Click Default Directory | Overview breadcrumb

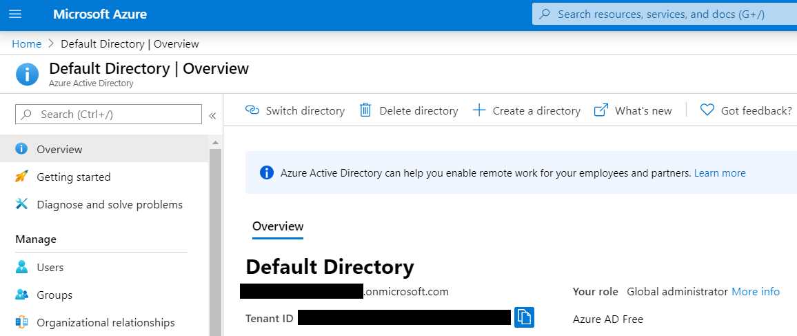130,43
